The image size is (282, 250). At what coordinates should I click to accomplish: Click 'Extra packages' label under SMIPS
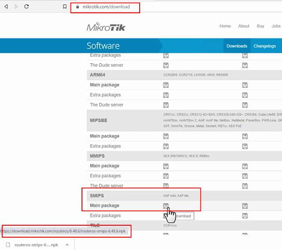pos(105,216)
